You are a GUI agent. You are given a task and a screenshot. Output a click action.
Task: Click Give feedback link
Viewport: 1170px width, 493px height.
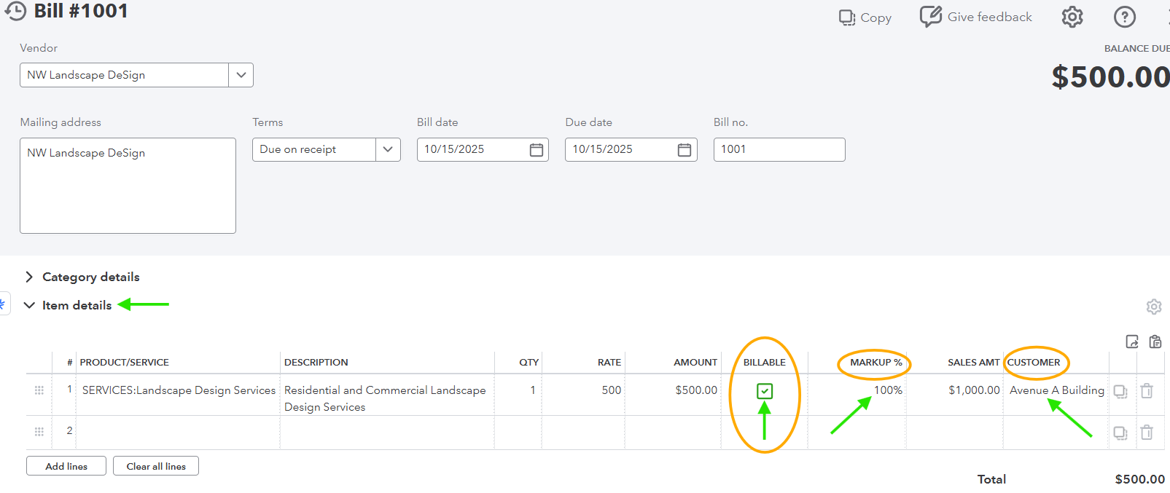[x=976, y=17]
